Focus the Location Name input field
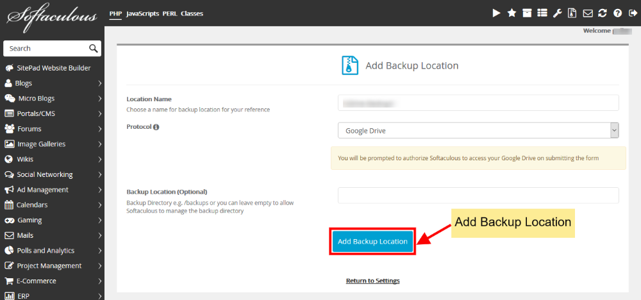The height and width of the screenshot is (300, 641). pyautogui.click(x=478, y=103)
